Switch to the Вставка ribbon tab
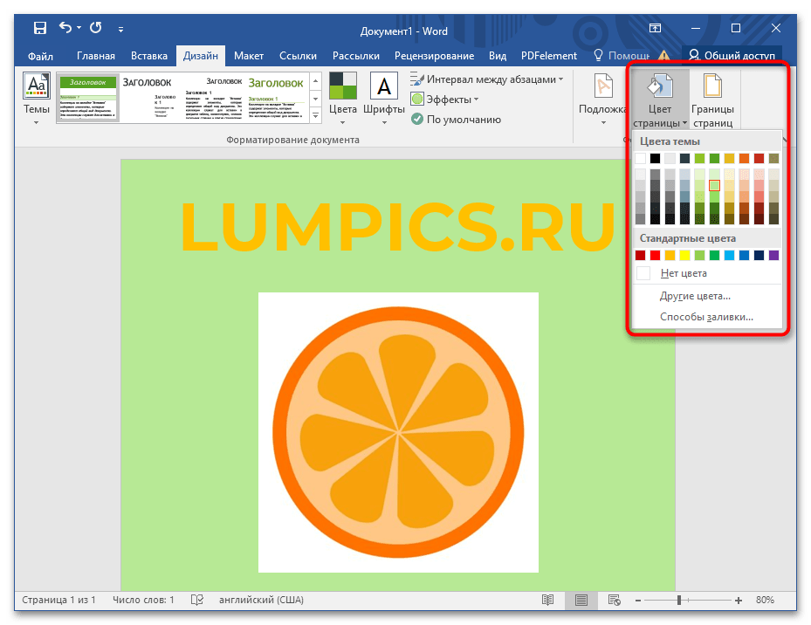Image resolution: width=811 pixels, height=625 pixels. (148, 56)
